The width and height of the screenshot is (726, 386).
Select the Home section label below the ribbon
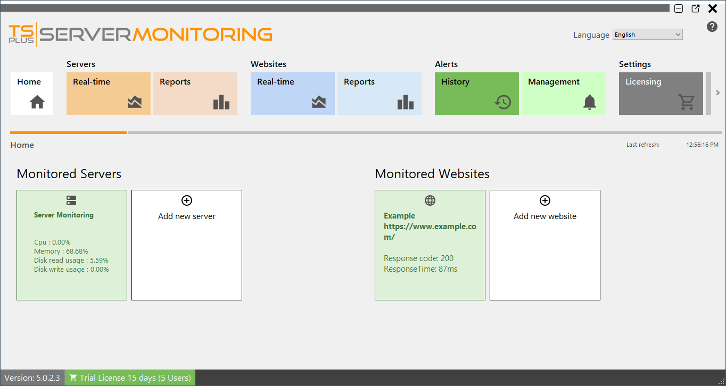22,145
